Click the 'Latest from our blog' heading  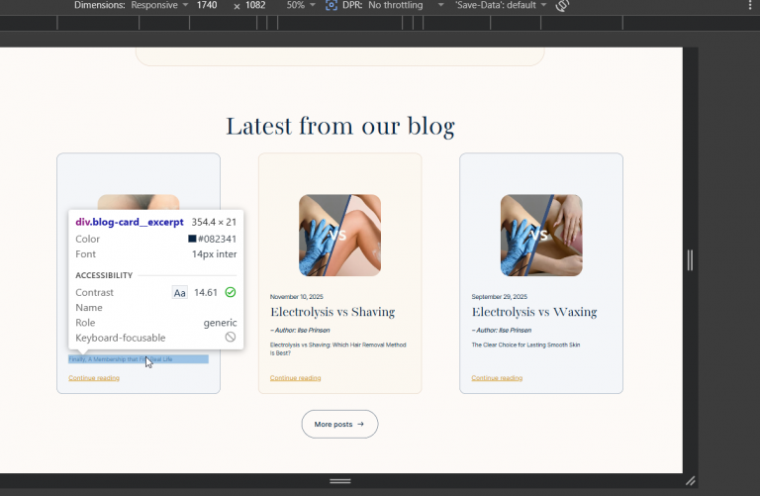click(x=340, y=127)
